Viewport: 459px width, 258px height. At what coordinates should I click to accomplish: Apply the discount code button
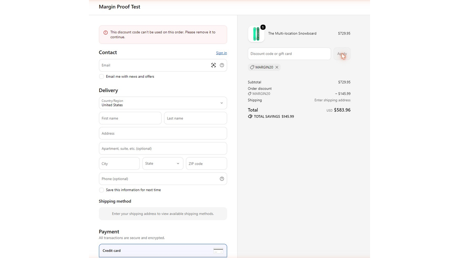pyautogui.click(x=342, y=54)
